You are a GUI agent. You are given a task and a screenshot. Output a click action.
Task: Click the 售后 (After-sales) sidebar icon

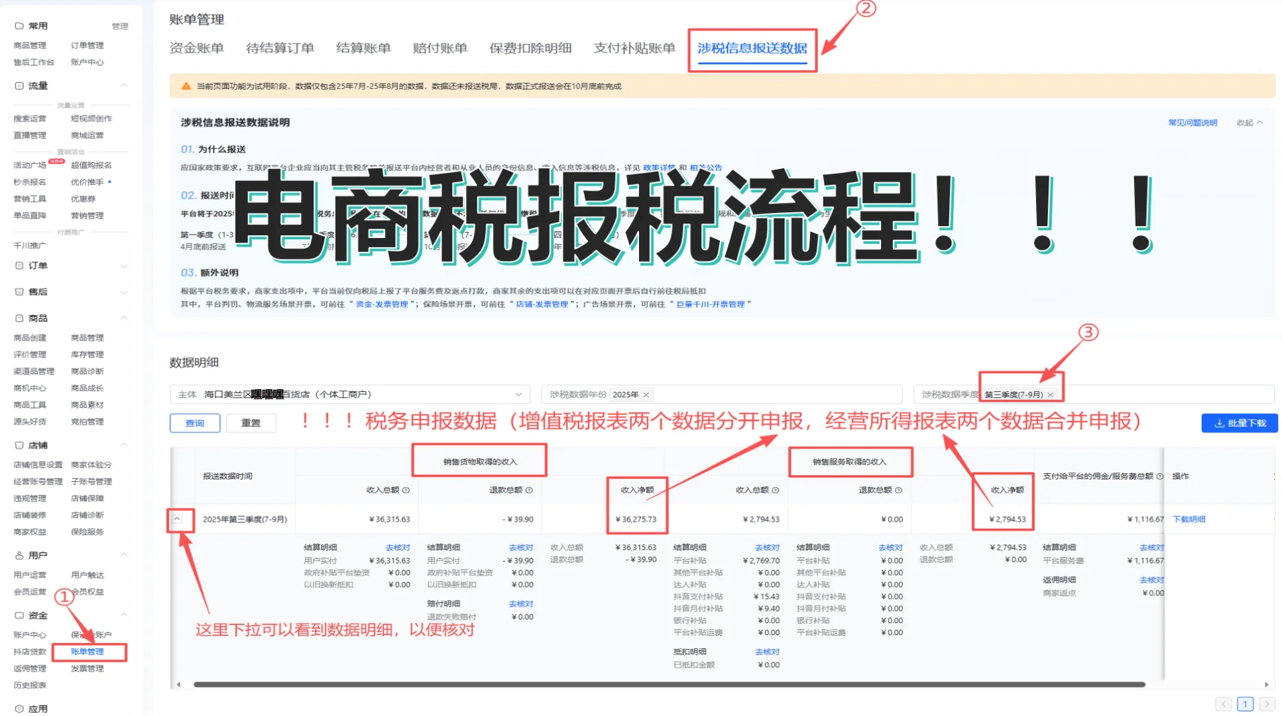[x=18, y=292]
